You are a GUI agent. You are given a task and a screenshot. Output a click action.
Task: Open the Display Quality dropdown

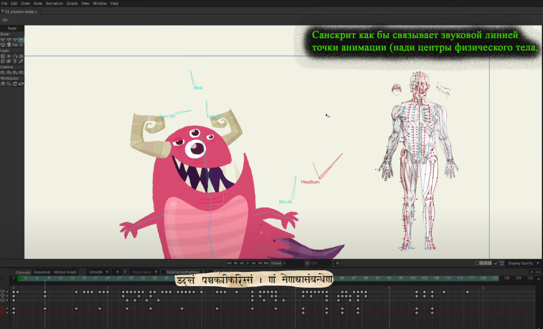tap(523, 263)
